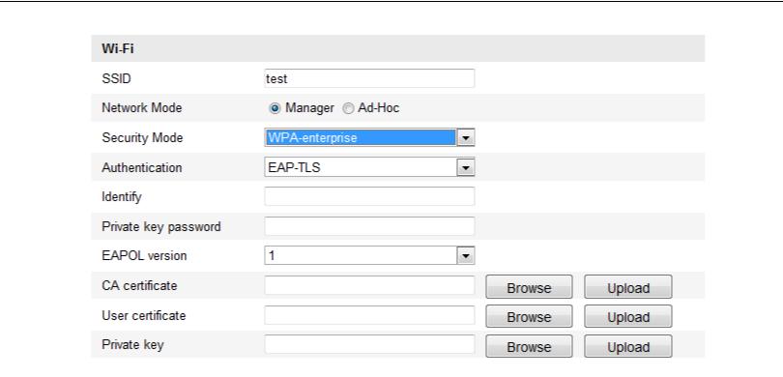Browse for a User certificate file

(x=529, y=316)
